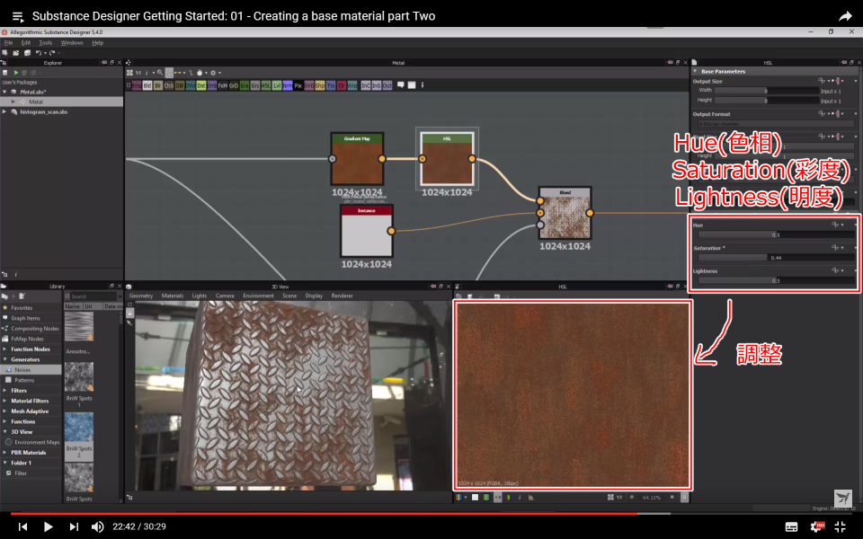Share the video with the arrow icon
Image resolution: width=863 pixels, height=539 pixels.
tap(845, 16)
